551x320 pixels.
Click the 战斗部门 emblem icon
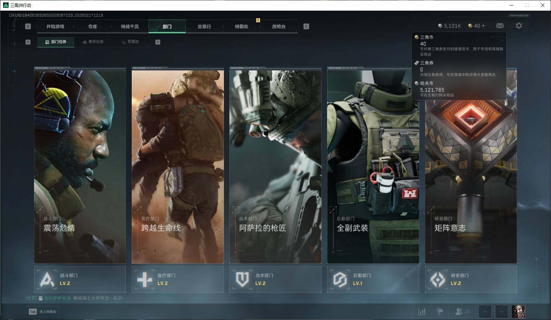47,279
